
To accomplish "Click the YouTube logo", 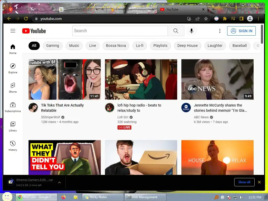I will point(34,31).
